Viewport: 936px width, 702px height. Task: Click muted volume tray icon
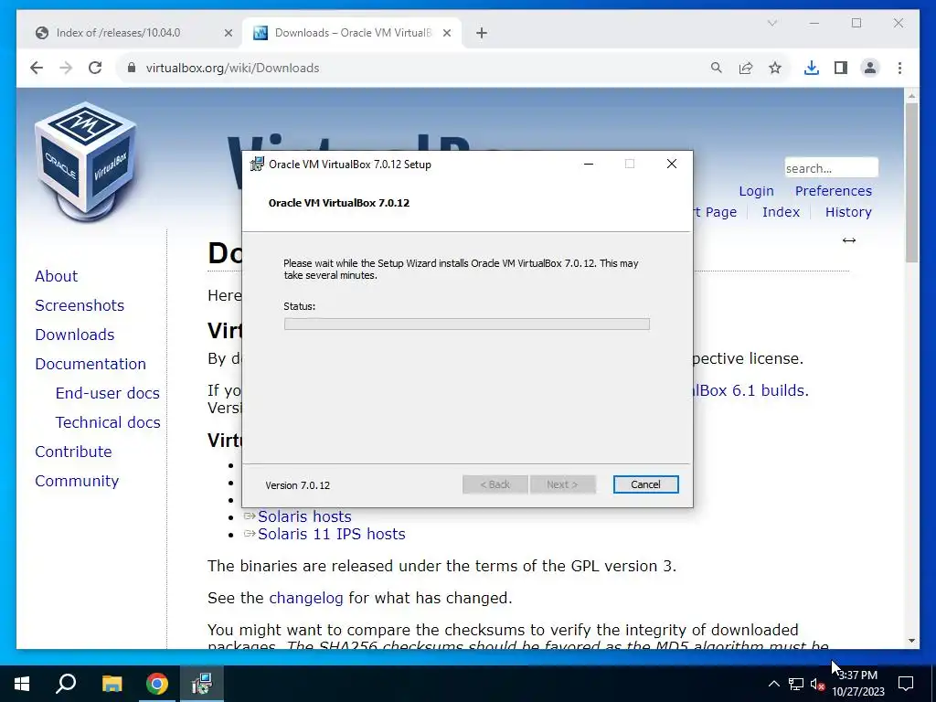click(x=818, y=684)
